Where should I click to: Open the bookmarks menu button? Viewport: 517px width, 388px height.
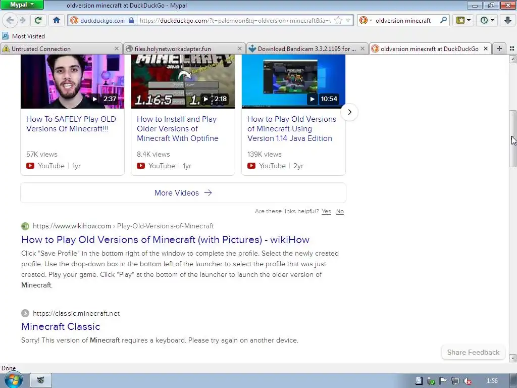pos(463,20)
